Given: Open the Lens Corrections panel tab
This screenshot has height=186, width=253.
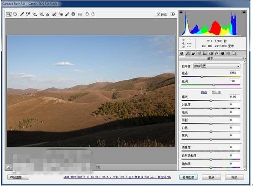Looking at the screenshot, I should point(211,54).
